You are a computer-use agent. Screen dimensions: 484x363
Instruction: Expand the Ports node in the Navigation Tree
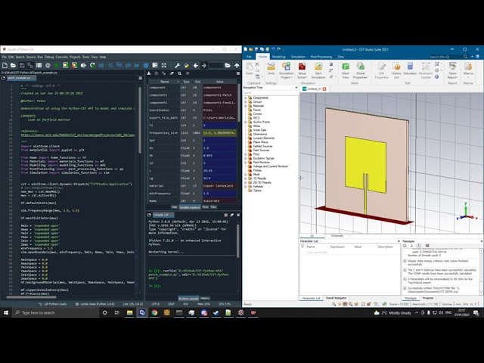tap(246, 154)
